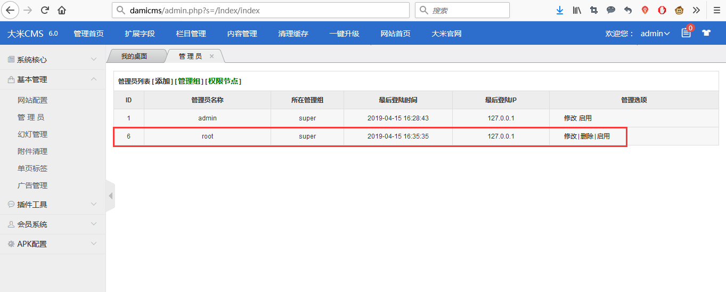Click 启用 for the root row
This screenshot has width=726, height=292.
(603, 136)
